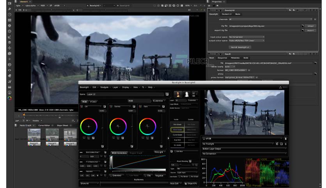
Task: Open the color wheel icon in Nuke toolbar
Action: point(10,98)
